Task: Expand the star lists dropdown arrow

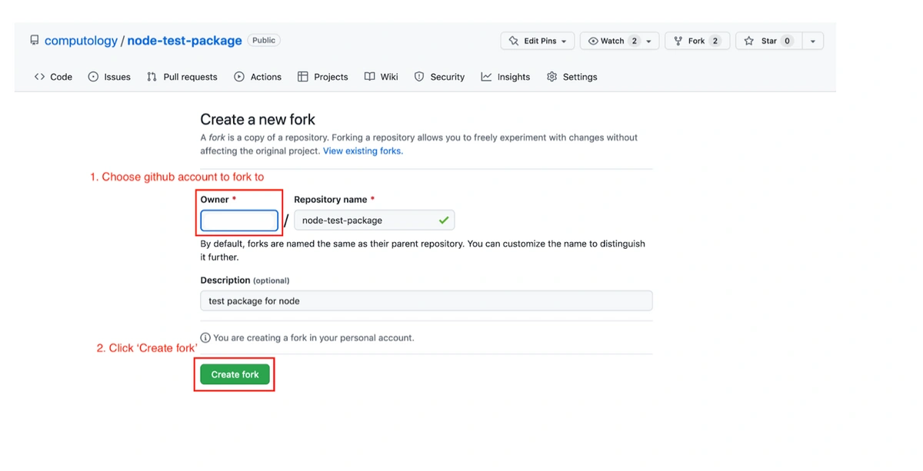Action: (813, 41)
